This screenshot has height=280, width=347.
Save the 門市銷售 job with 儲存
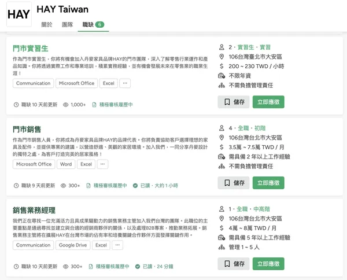[x=234, y=183]
